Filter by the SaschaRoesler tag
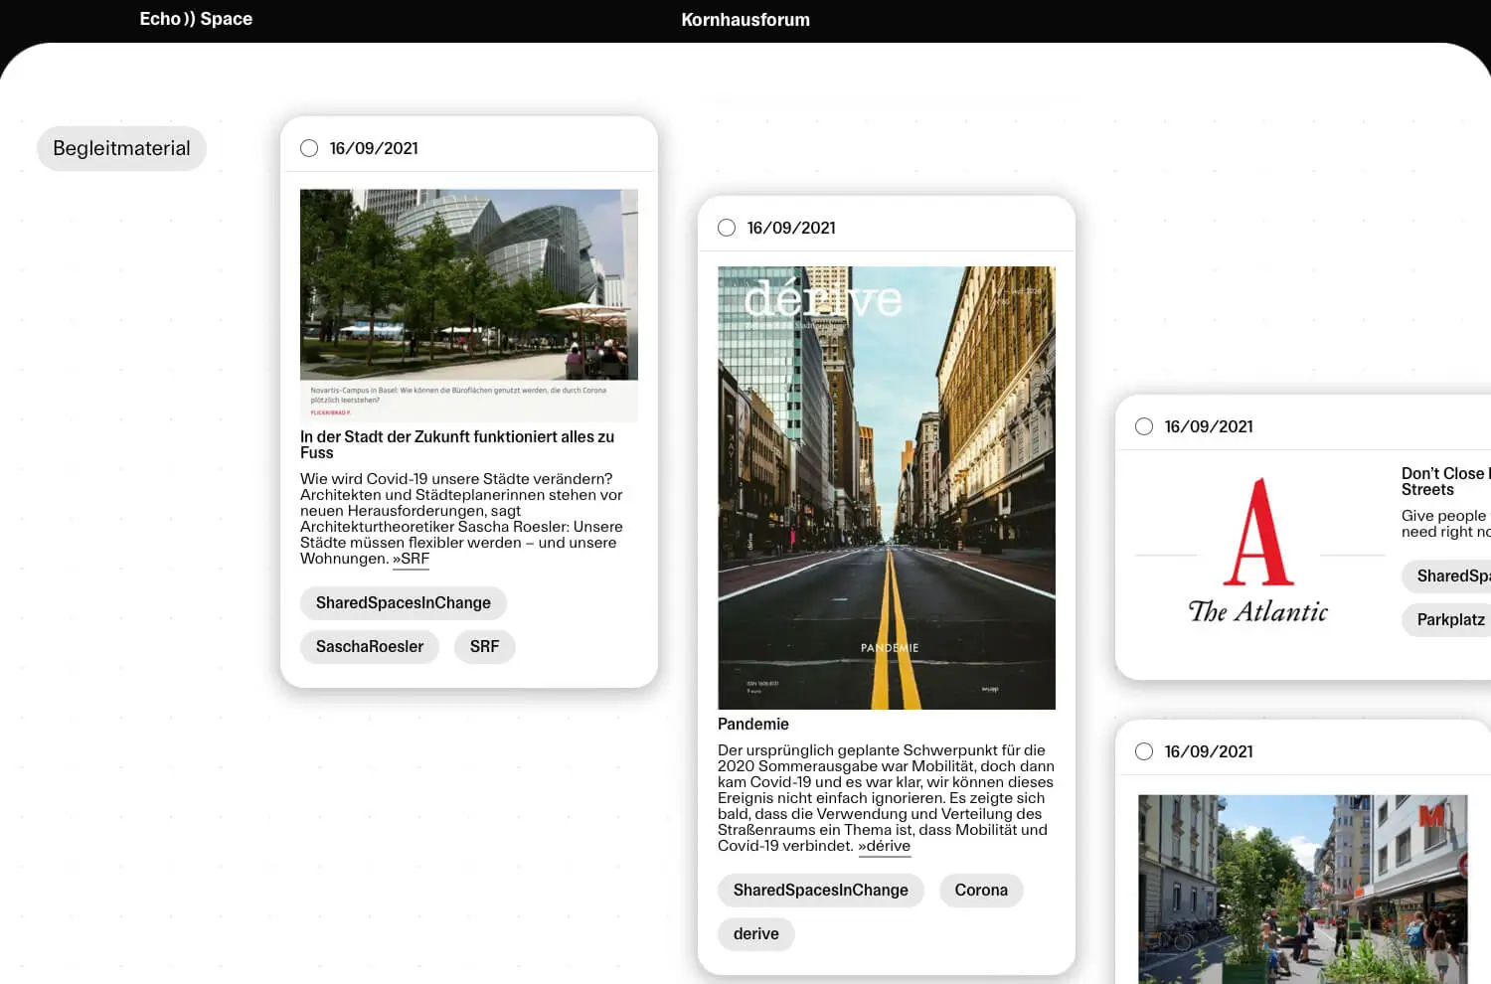The image size is (1491, 984). pyautogui.click(x=369, y=646)
